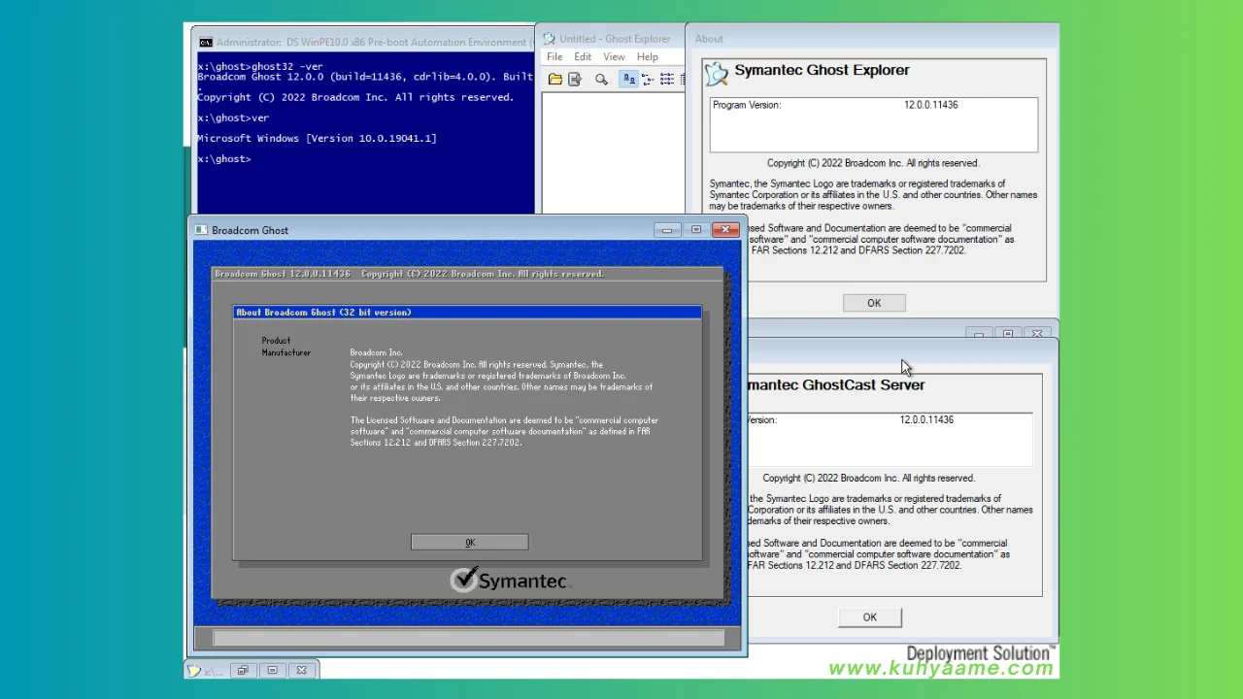The width and height of the screenshot is (1243, 699).
Task: Click the magnifier Find icon in Ghost Explorer
Action: [x=601, y=80]
